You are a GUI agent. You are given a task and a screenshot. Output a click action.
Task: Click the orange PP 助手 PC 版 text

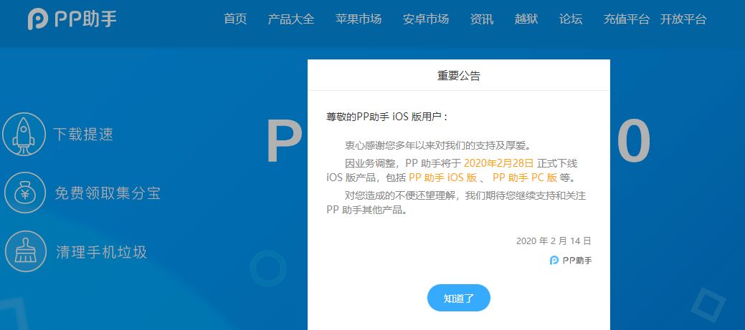coord(525,178)
